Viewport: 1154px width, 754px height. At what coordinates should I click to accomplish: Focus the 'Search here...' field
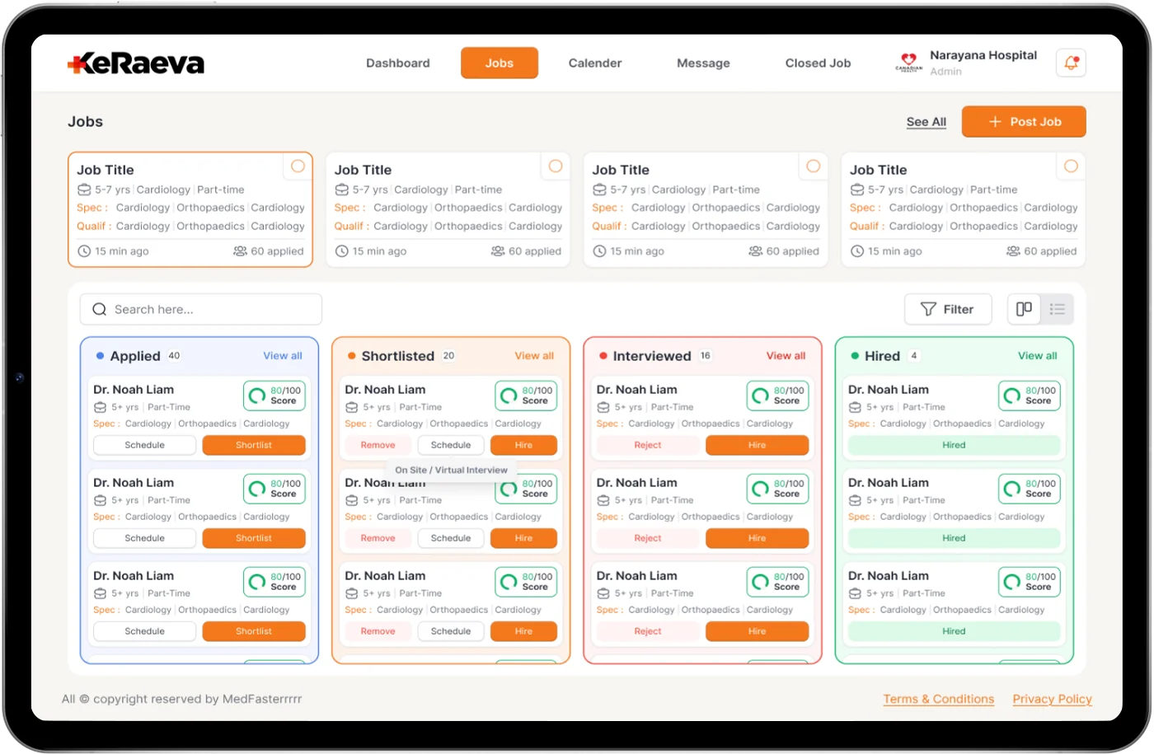(x=200, y=309)
